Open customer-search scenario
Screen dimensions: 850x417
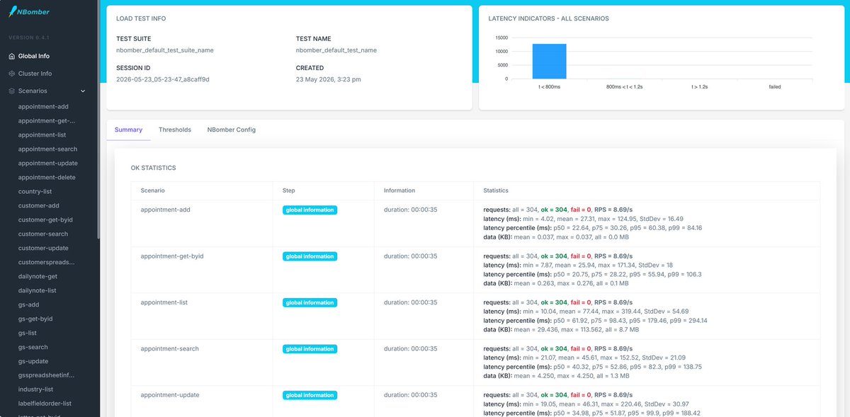43,234
